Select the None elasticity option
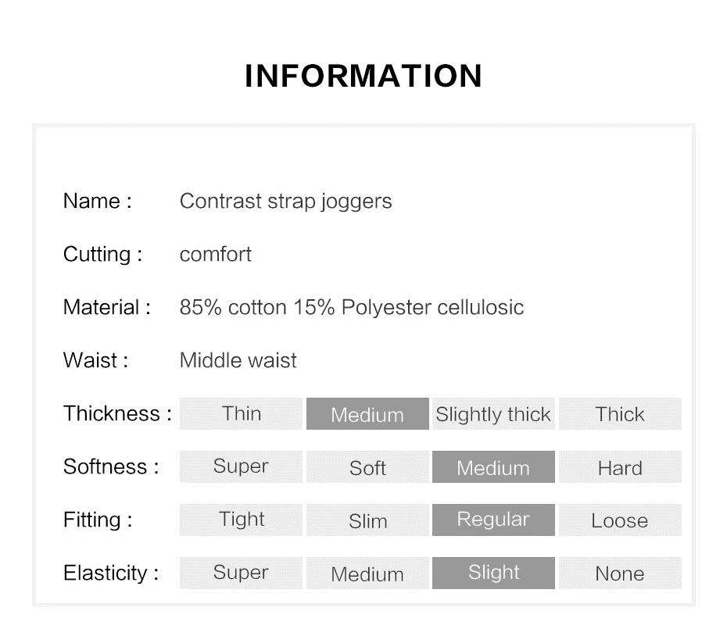Image resolution: width=727 pixels, height=636 pixels. [620, 573]
